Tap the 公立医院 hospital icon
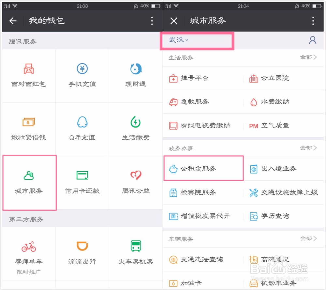This screenshot has height=290, width=326. tap(254, 78)
